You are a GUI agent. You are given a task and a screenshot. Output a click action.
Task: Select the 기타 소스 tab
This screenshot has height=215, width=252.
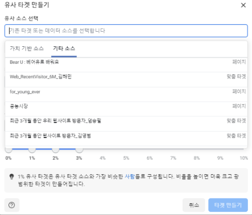point(64,48)
